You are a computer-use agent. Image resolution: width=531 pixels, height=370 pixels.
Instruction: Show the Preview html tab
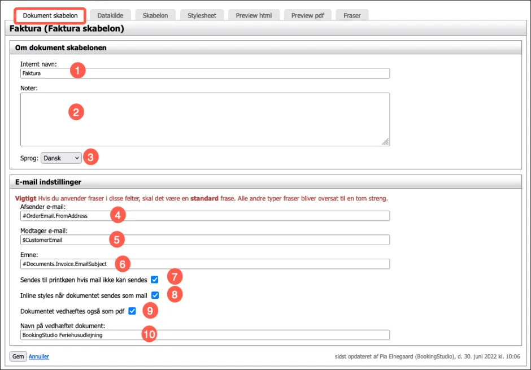tap(254, 15)
